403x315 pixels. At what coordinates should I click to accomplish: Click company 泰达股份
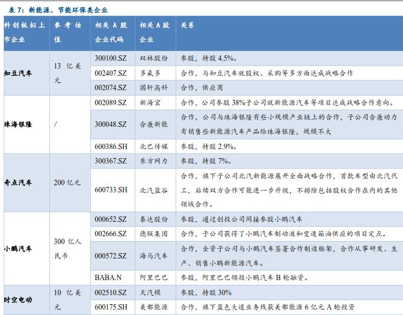click(x=154, y=219)
